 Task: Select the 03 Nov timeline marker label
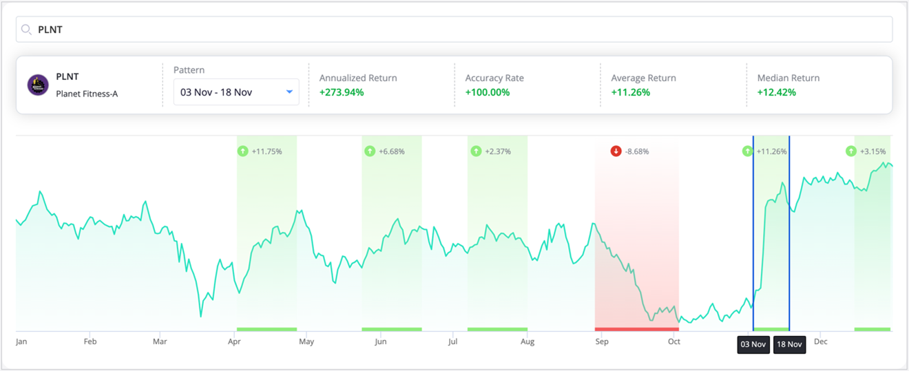tap(753, 344)
